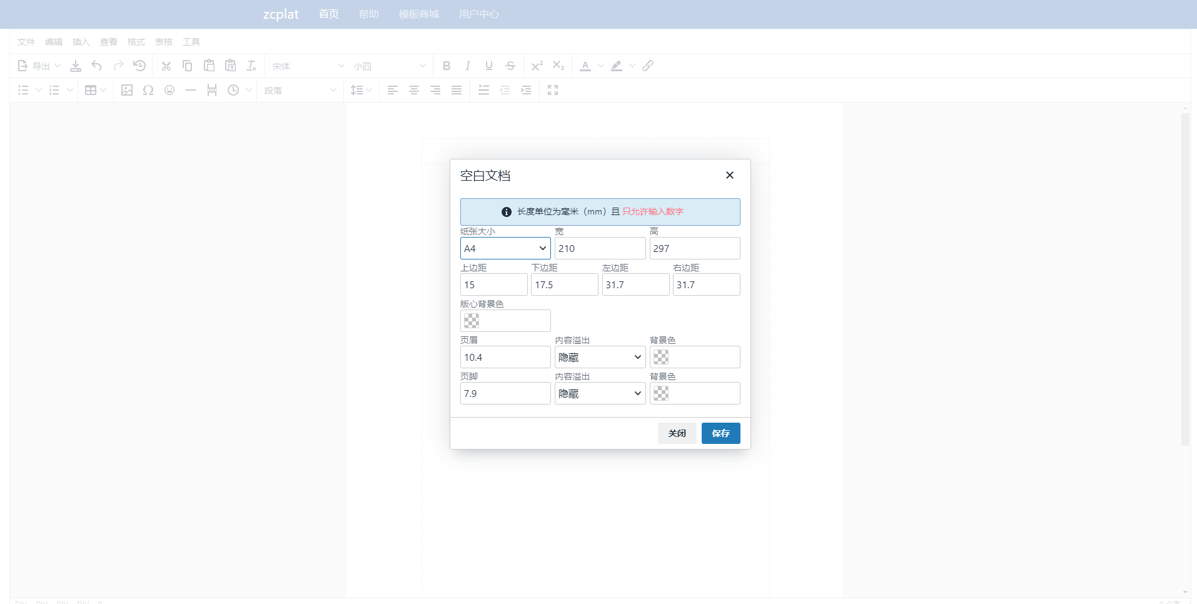Viewport: 1197px width, 604px height.
Task: Insert a horizontal line
Action: tap(191, 90)
